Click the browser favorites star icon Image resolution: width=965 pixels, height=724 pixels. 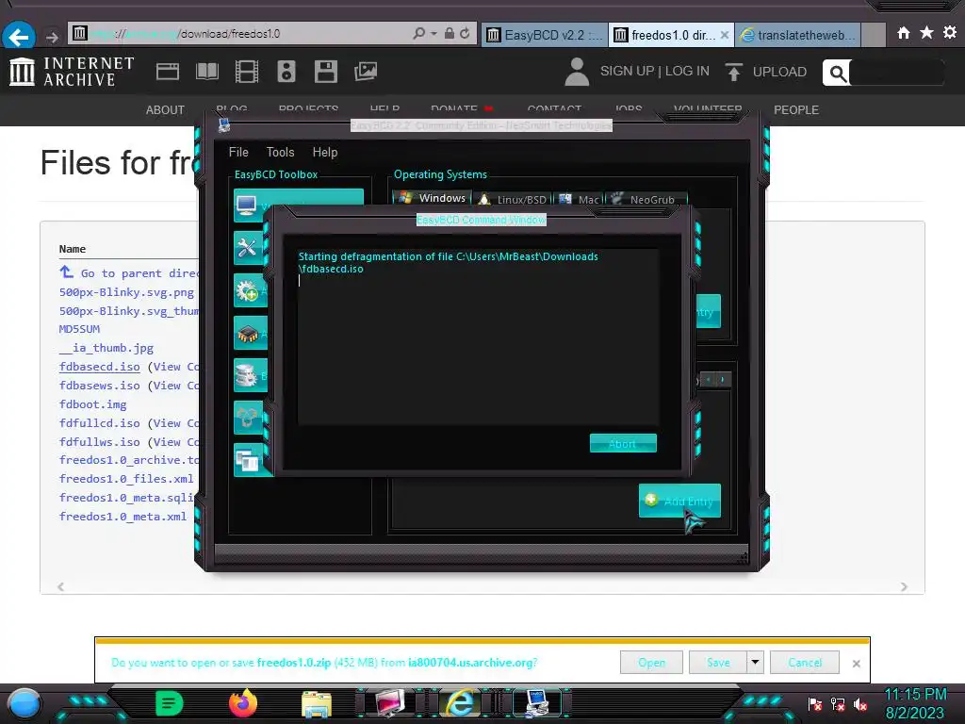[x=926, y=33]
